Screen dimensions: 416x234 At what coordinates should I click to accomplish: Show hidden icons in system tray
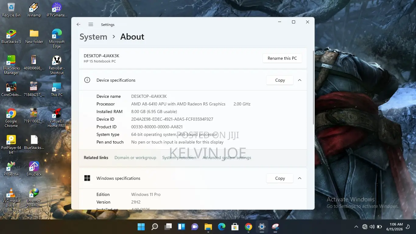click(x=356, y=227)
